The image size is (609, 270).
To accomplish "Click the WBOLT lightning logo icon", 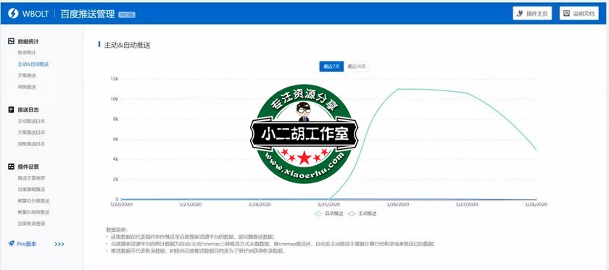I will click(x=13, y=13).
